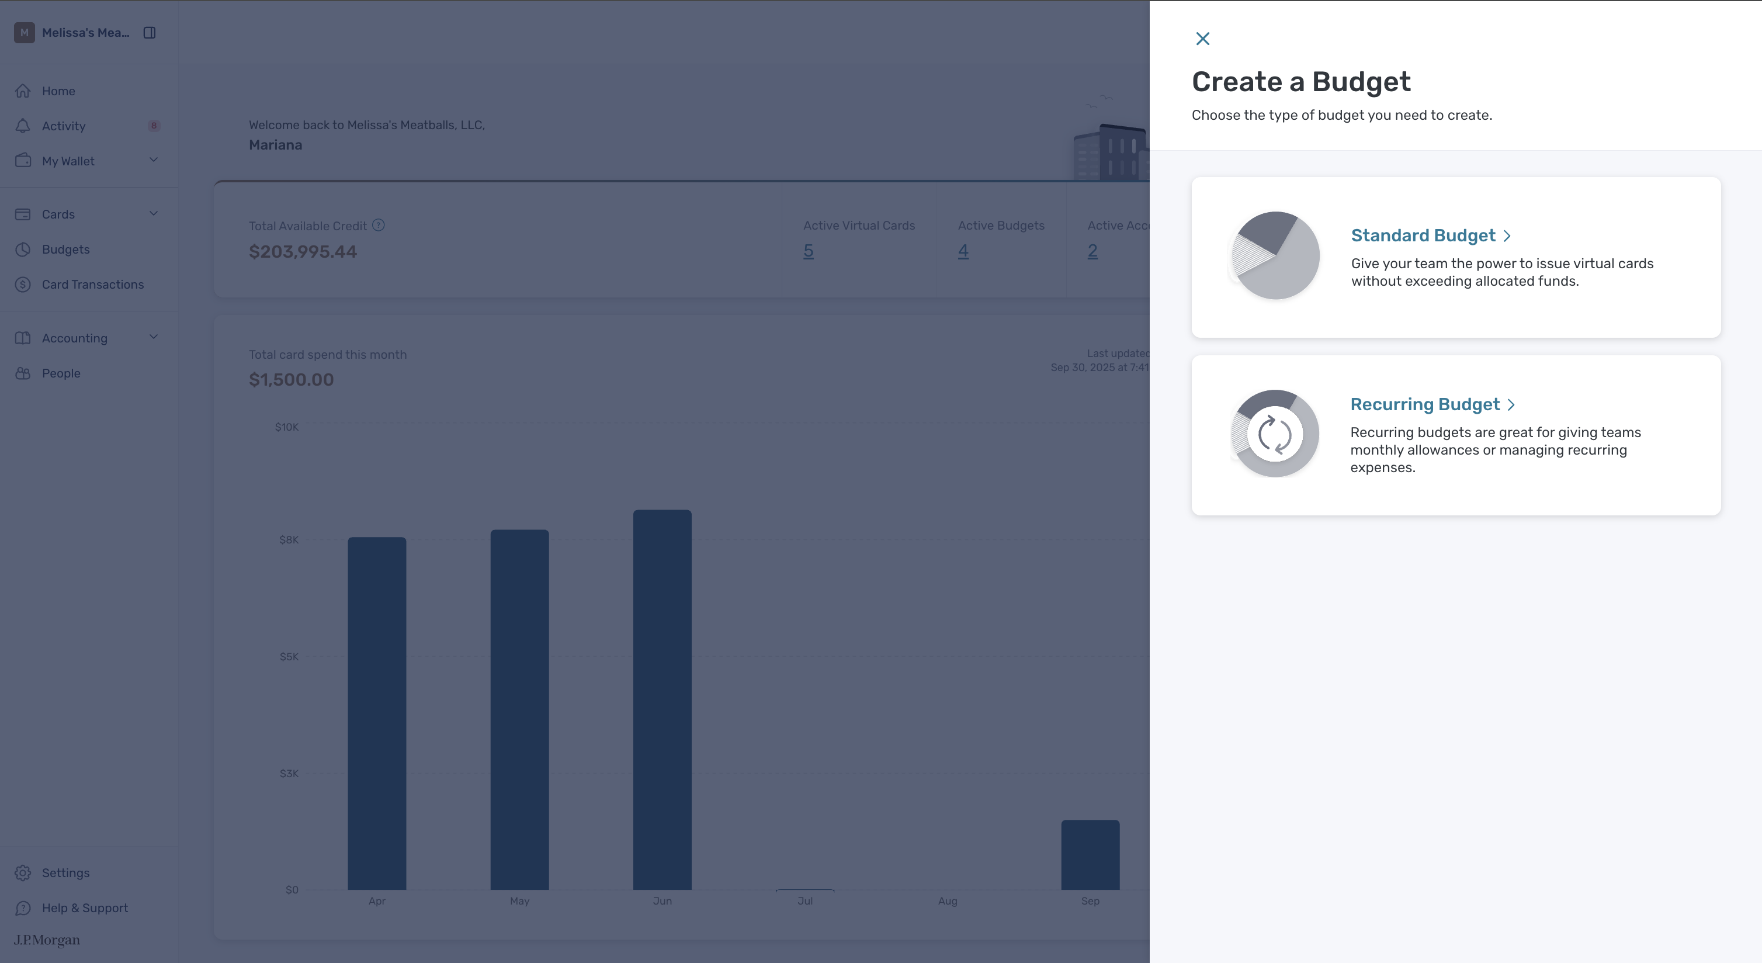1762x963 pixels.
Task: Click the $1,500.00 monthly spend value
Action: 292,380
